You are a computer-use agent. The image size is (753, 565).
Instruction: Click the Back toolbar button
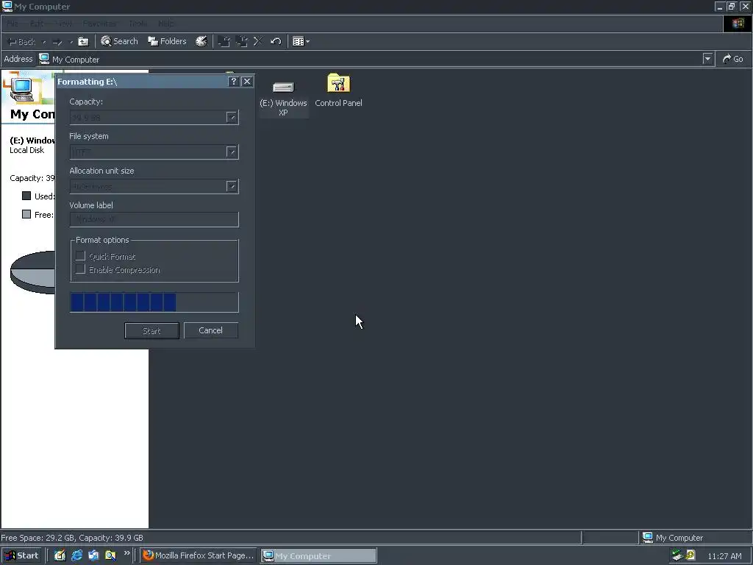(21, 42)
